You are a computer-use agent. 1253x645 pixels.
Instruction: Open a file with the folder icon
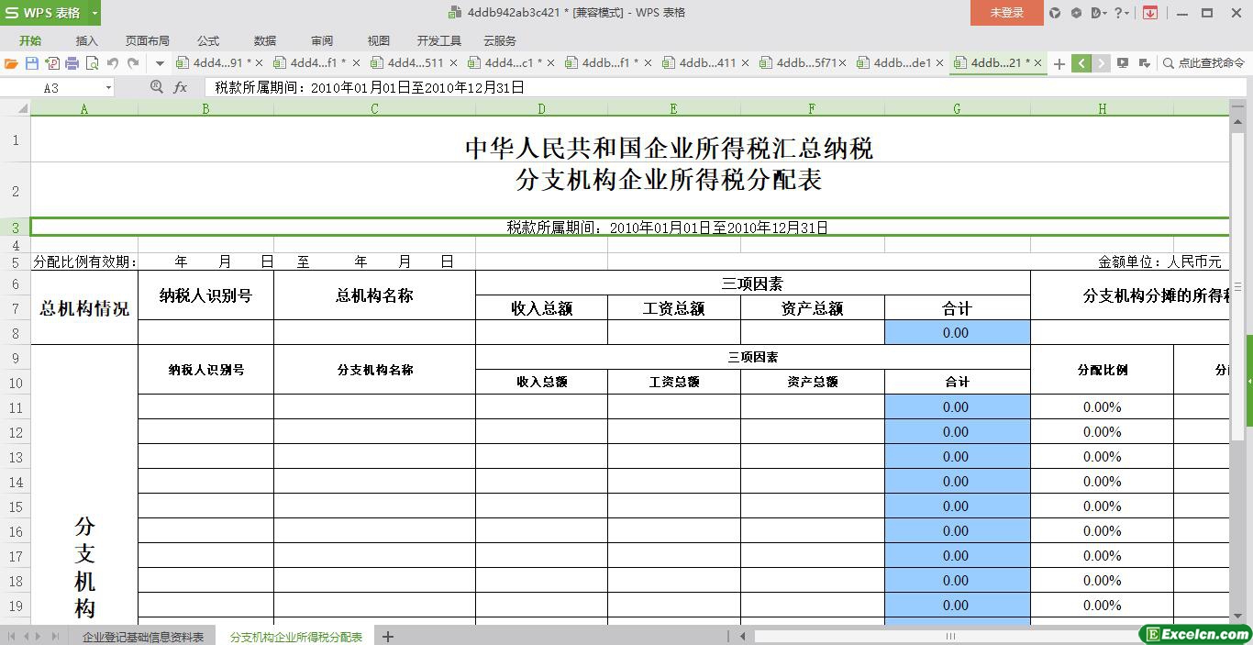click(11, 63)
